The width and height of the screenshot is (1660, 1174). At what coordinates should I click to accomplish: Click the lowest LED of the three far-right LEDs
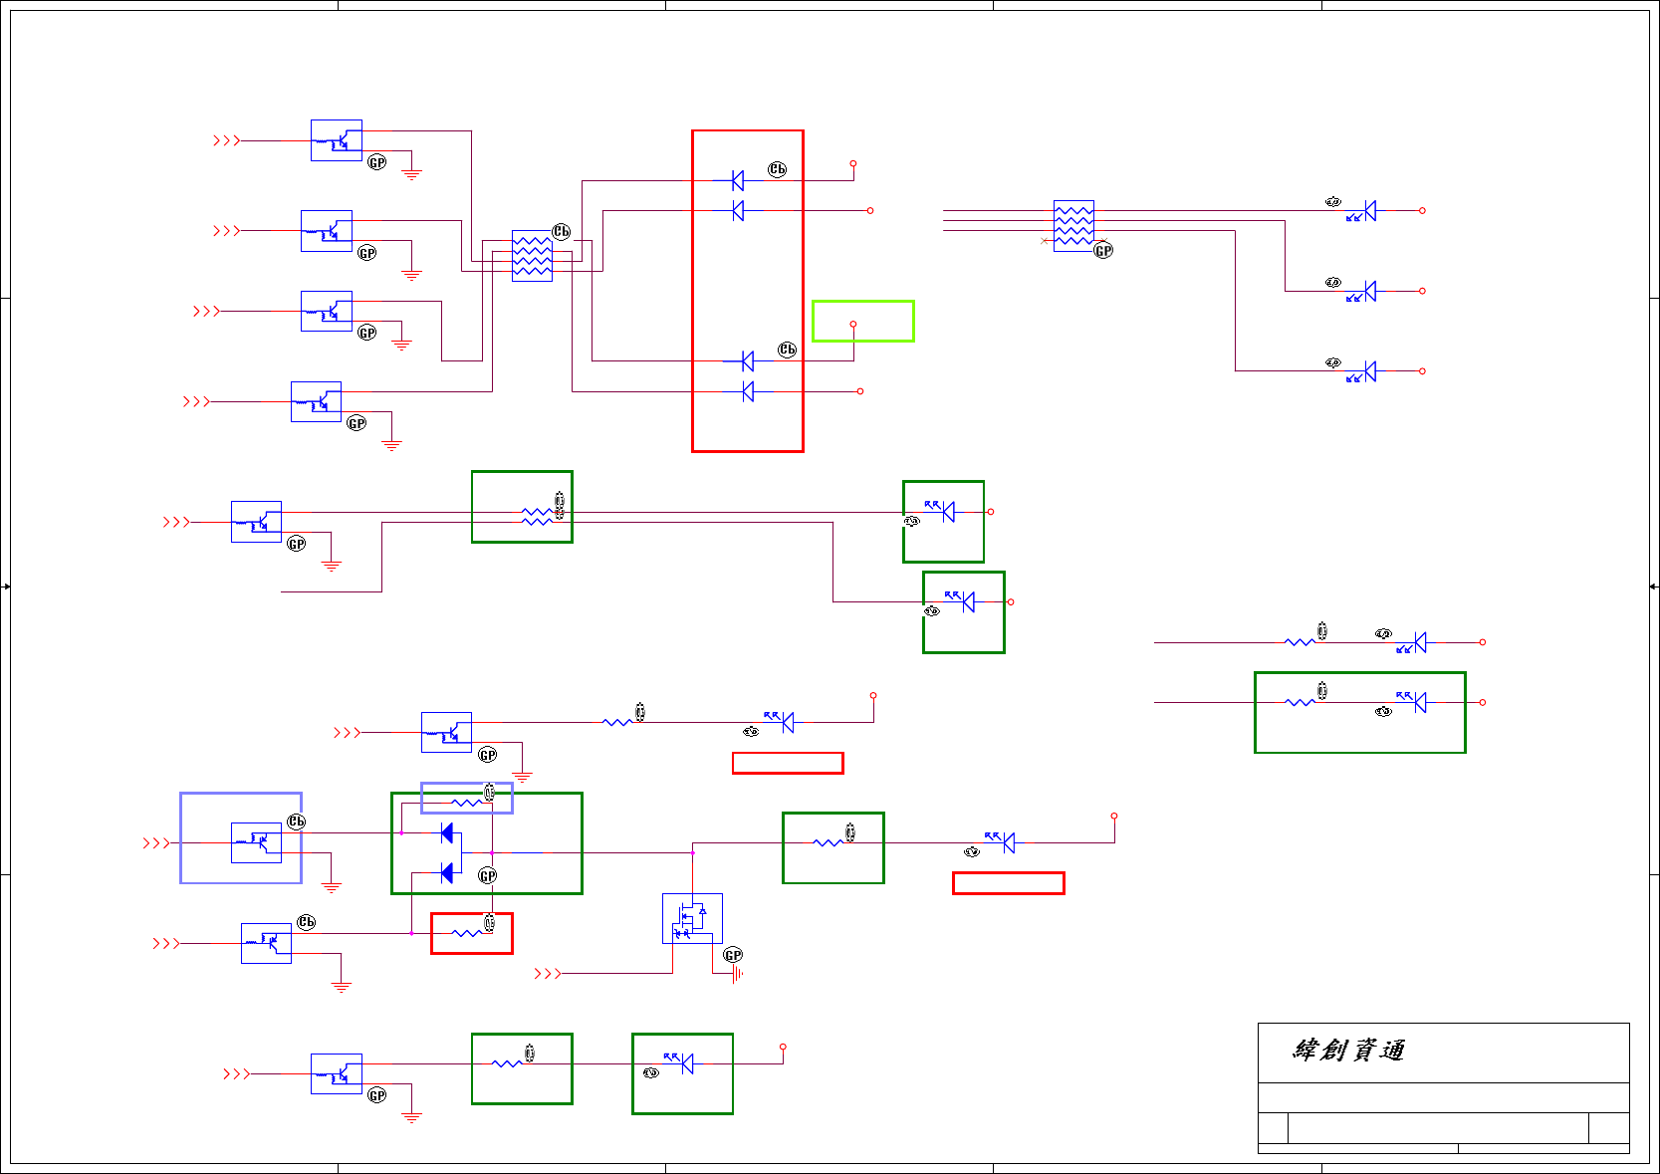1363,371
